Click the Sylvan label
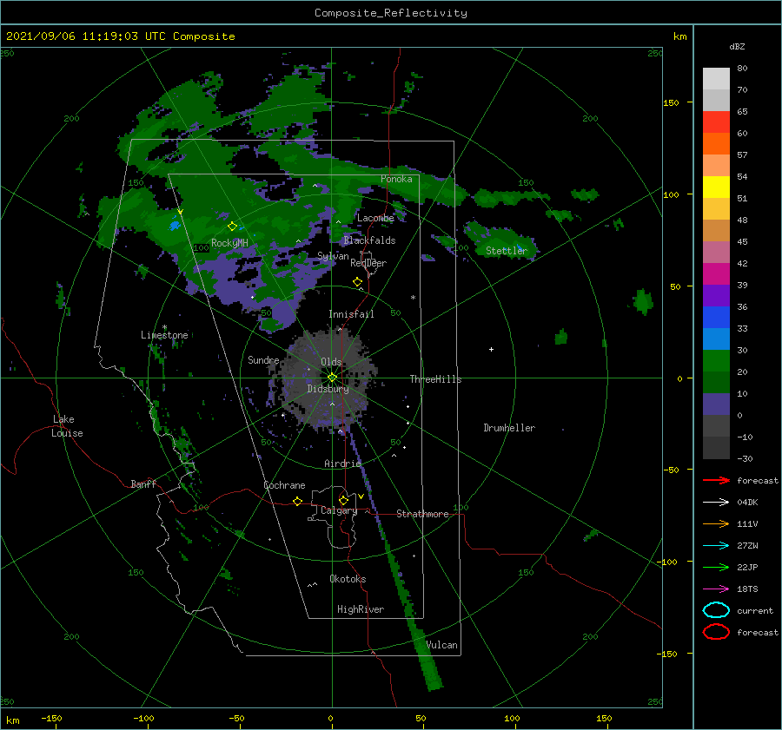782x730 pixels. pyautogui.click(x=333, y=256)
